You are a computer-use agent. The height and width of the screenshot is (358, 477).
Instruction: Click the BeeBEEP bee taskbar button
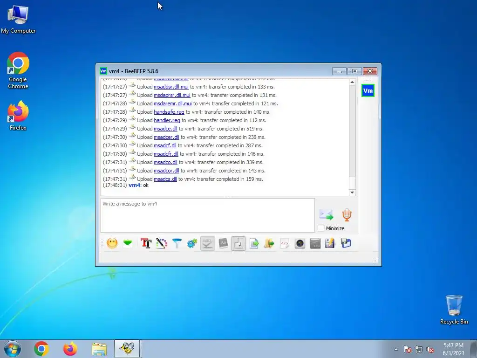(127, 349)
